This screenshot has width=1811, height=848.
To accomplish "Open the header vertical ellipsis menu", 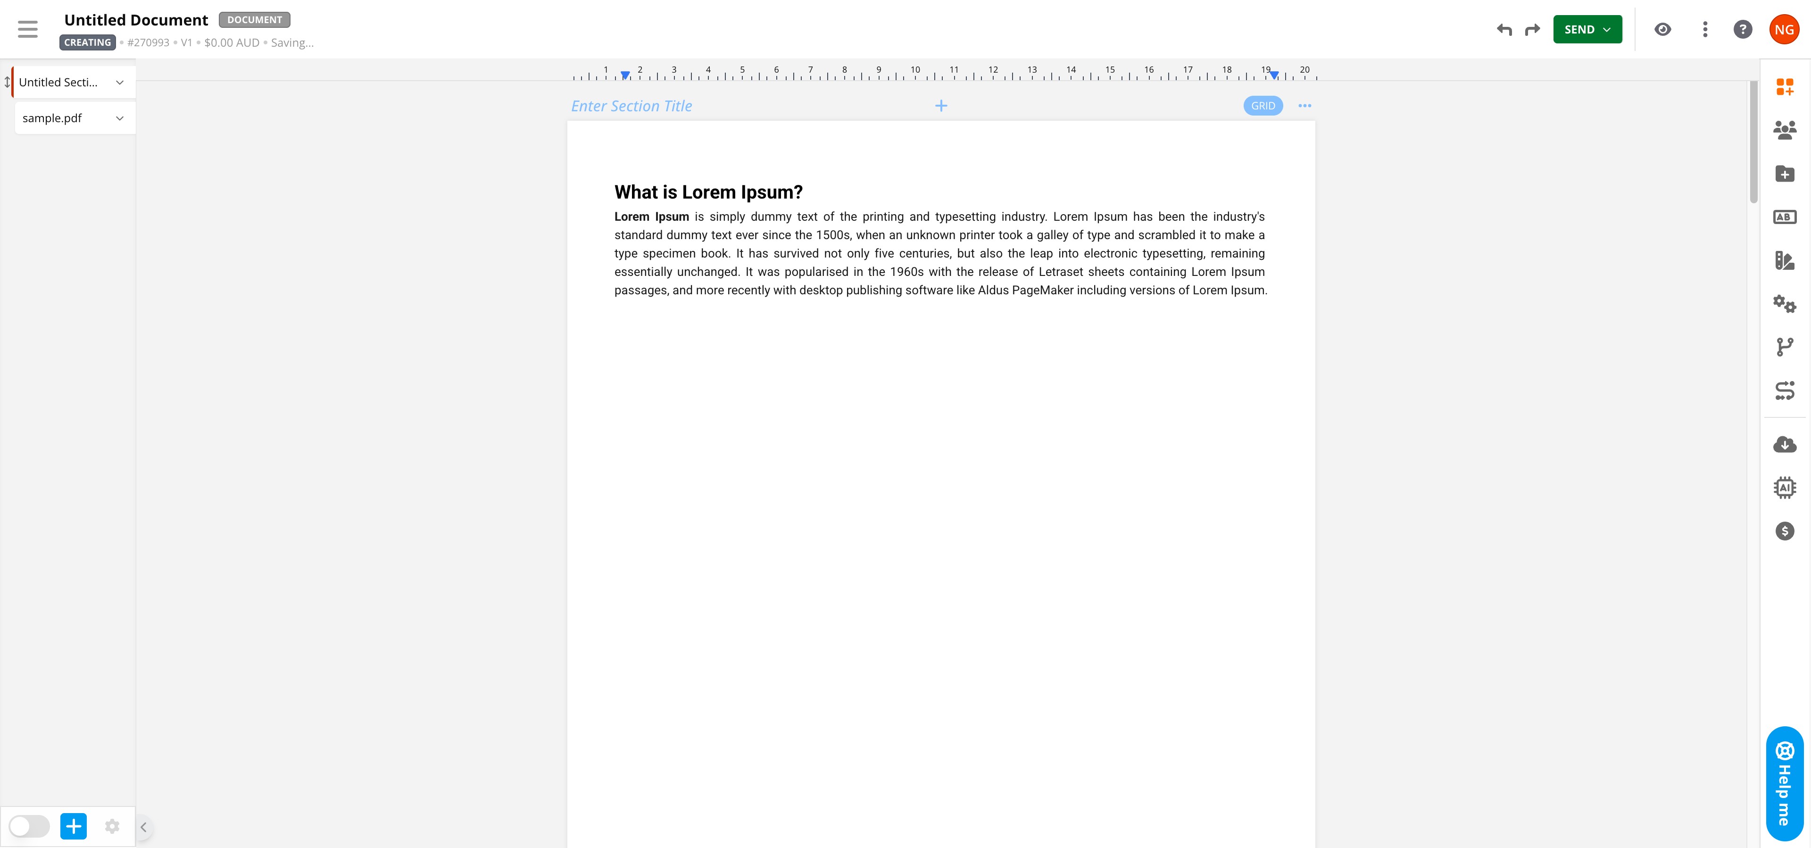I will 1705,30.
